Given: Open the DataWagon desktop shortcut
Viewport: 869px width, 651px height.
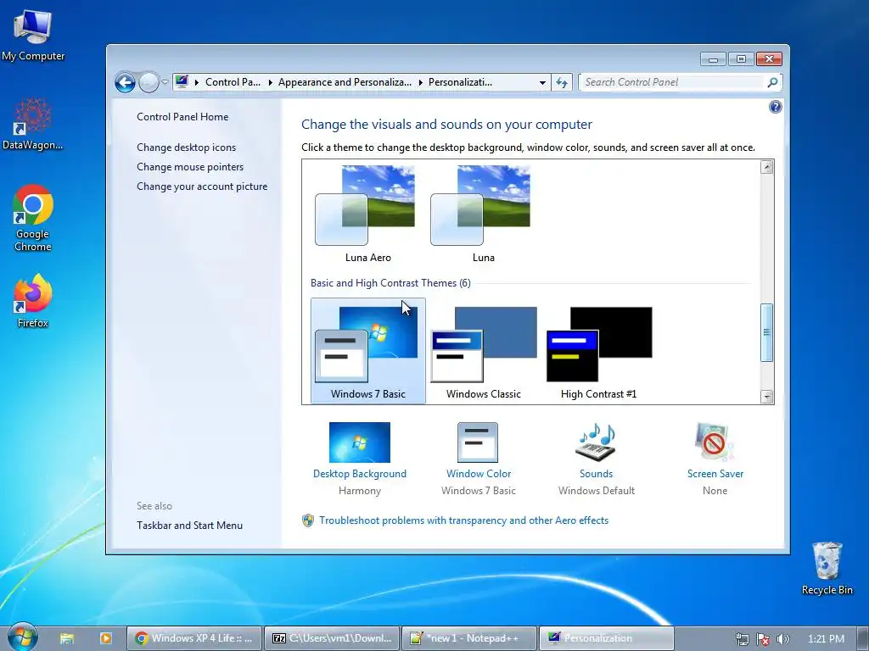Looking at the screenshot, I should click(33, 124).
